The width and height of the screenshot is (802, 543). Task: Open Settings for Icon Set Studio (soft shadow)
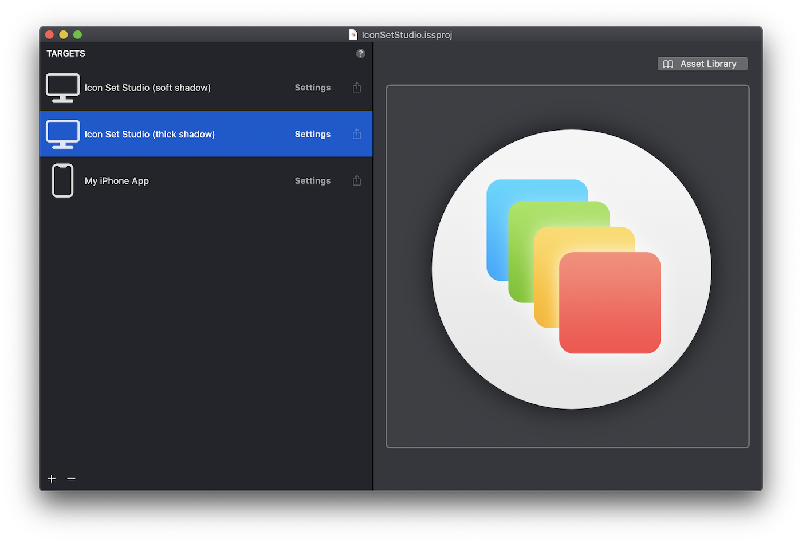(x=312, y=87)
